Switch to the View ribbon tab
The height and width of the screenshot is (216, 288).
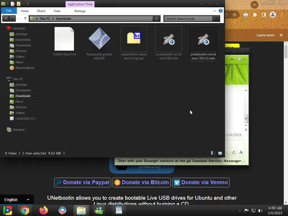[57, 11]
